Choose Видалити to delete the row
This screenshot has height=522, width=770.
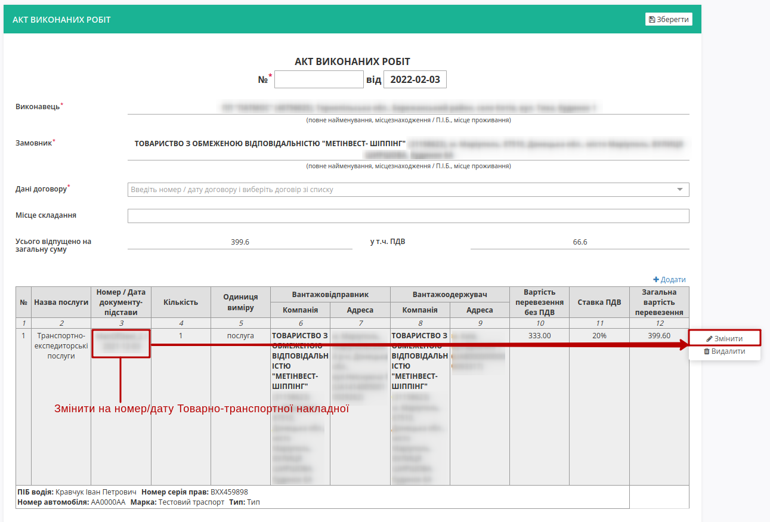pos(725,351)
